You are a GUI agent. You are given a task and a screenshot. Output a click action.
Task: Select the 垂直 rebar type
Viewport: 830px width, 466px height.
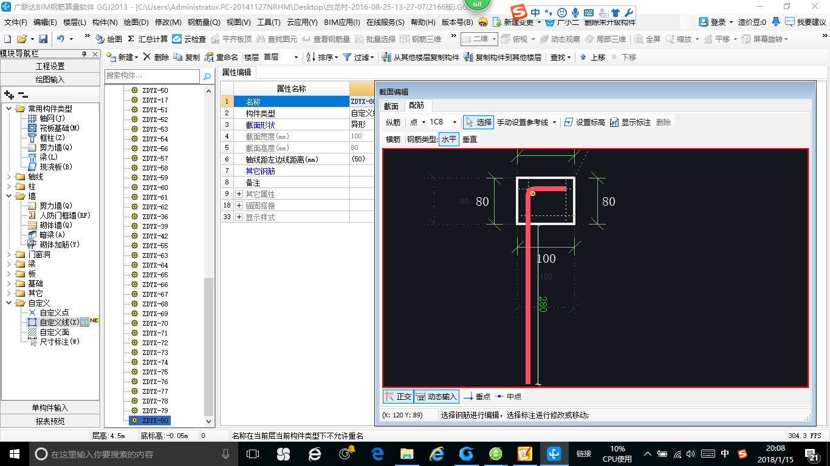470,139
